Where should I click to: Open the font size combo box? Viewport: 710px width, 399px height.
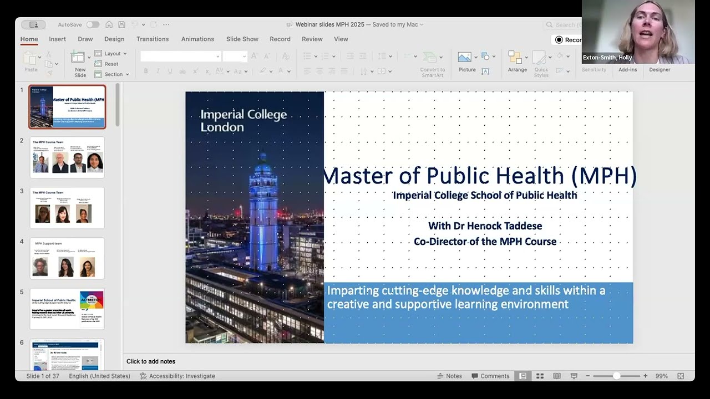tap(235, 56)
